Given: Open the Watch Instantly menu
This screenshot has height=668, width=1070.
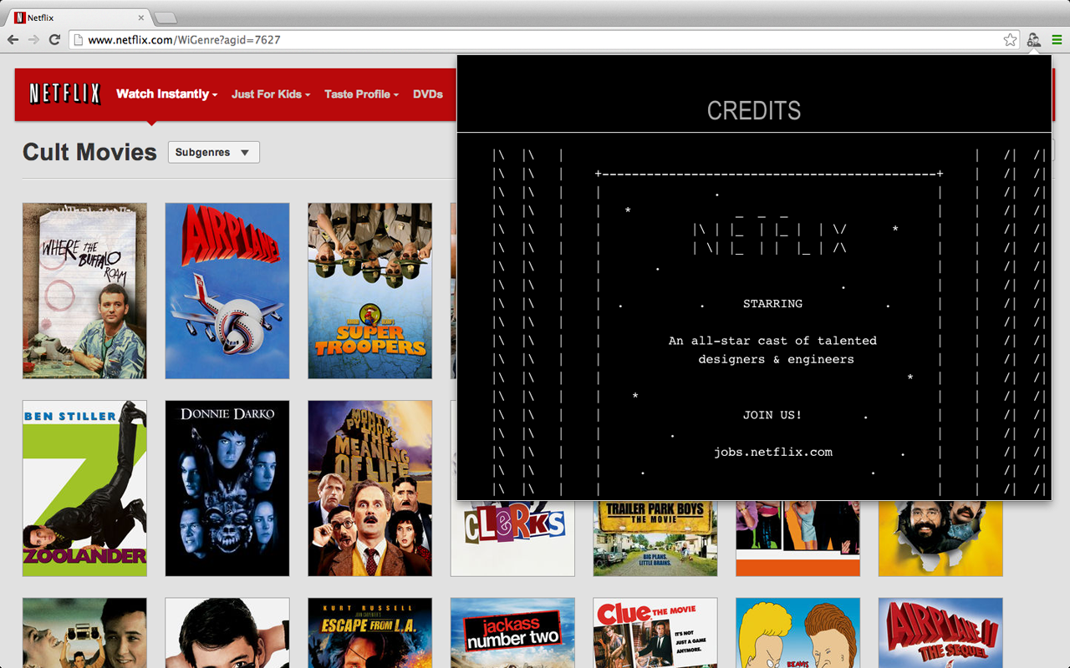Looking at the screenshot, I should pos(166,94).
